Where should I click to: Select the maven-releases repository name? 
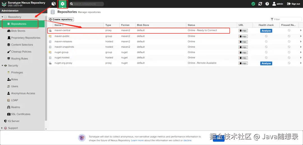coord(63,42)
